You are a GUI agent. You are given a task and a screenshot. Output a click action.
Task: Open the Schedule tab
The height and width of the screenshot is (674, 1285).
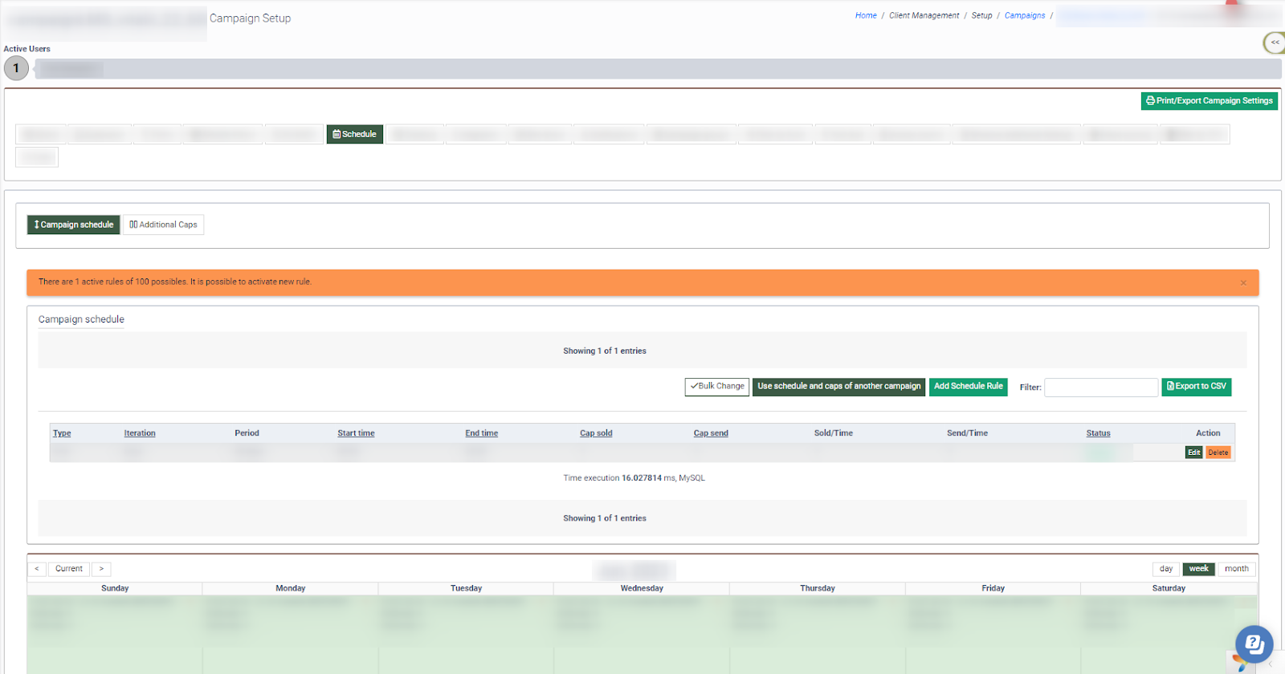(x=354, y=134)
